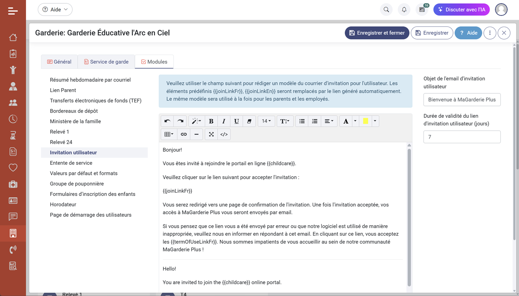
Task: Open Résumé hebdomadaire par courriel module
Action: pyautogui.click(x=90, y=80)
